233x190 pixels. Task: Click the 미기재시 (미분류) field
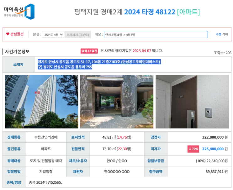78,34
